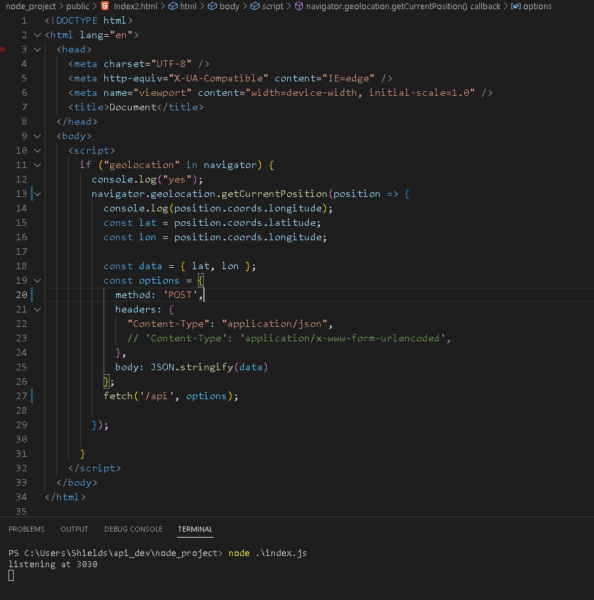Click line number 1 in the gutter
Screen dimensions: 594x600
pos(24,20)
